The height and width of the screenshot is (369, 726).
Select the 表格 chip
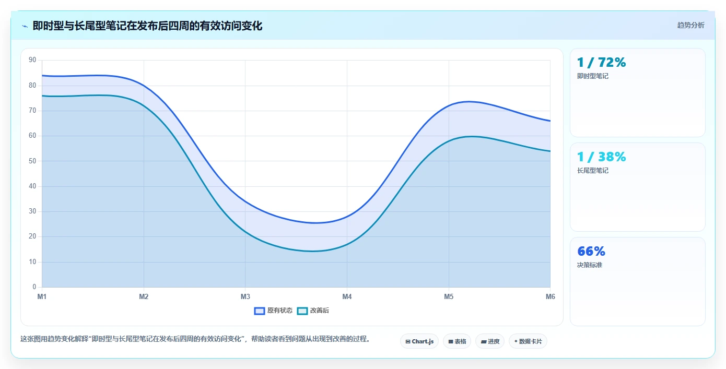click(x=457, y=341)
